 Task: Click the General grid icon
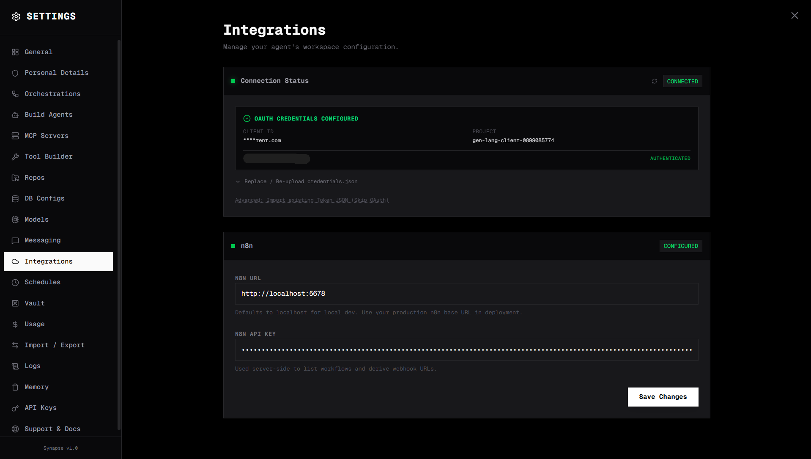pyautogui.click(x=15, y=52)
